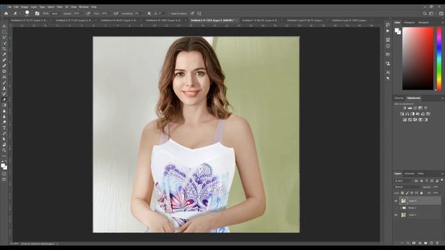
Task: Toggle layer filtering switch
Action: (x=442, y=181)
